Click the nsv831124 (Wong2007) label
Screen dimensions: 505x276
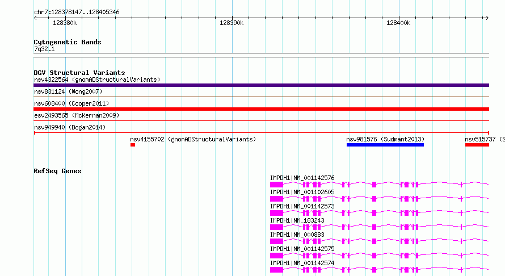coord(68,91)
